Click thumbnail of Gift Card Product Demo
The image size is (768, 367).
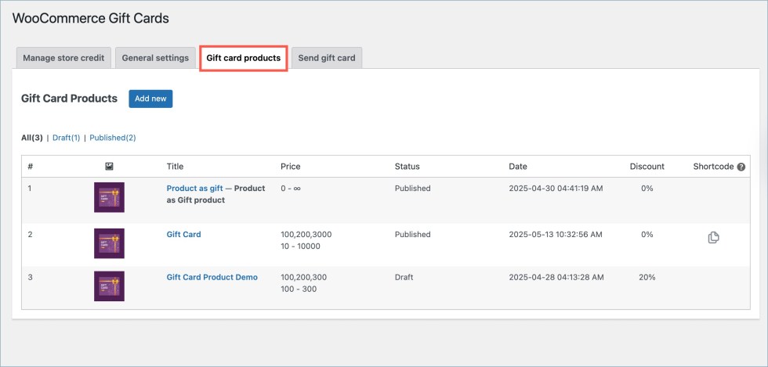pyautogui.click(x=109, y=286)
